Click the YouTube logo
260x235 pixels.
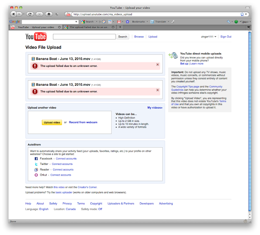click(x=36, y=37)
